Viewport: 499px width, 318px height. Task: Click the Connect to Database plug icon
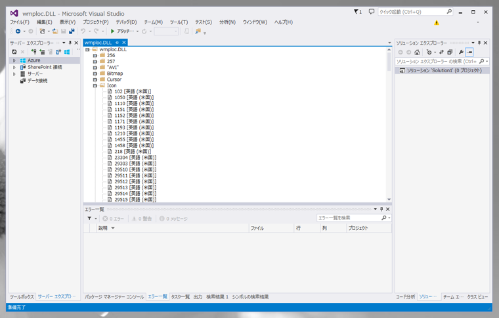coord(33,52)
